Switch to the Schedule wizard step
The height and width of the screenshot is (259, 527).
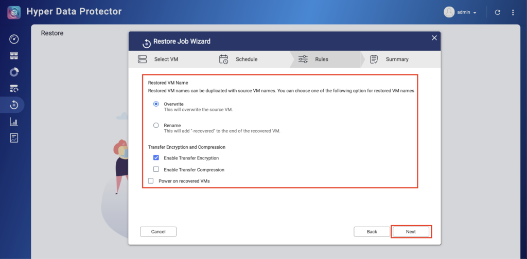tap(239, 59)
